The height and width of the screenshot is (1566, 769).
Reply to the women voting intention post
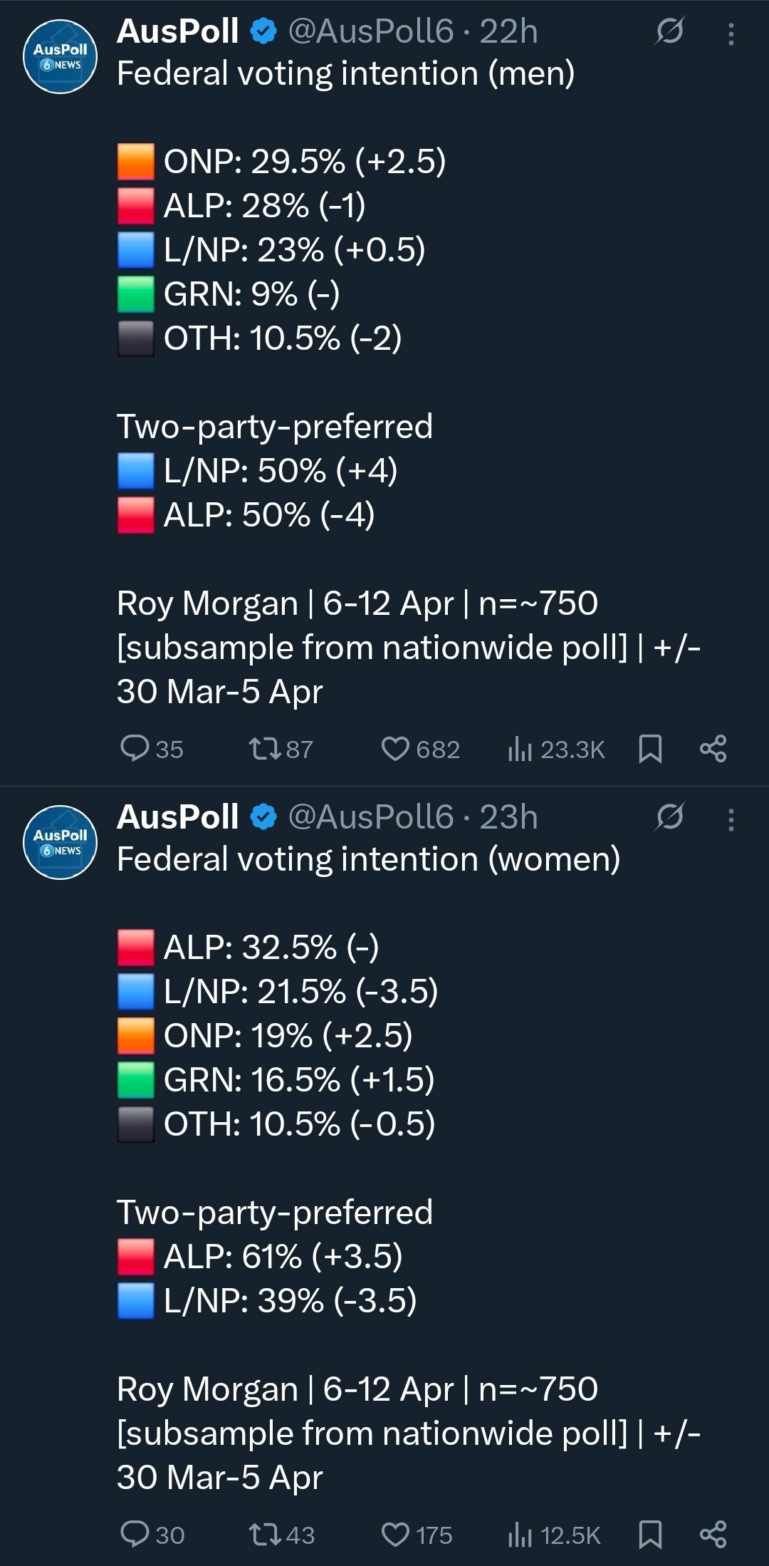pos(135,1534)
